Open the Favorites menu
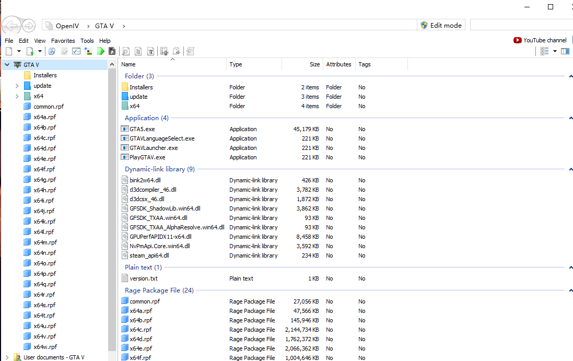This screenshot has width=573, height=361. tap(63, 41)
